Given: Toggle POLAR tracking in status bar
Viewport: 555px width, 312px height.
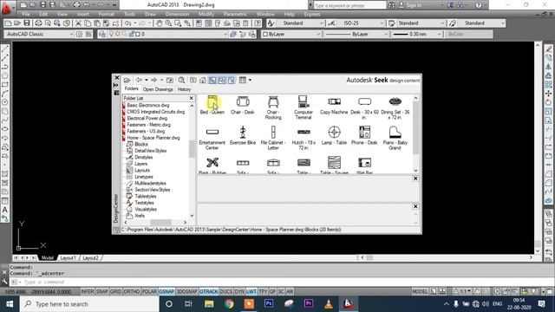Looking at the screenshot, I should click(149, 291).
